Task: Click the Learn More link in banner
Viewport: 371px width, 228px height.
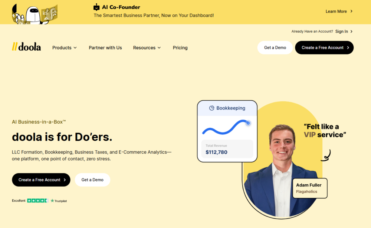Action: (336, 11)
